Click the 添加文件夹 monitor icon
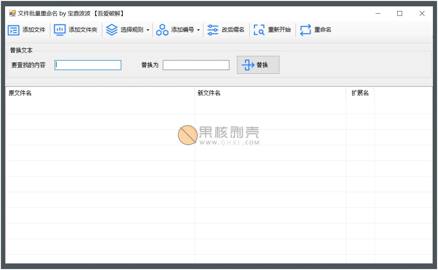Screen dimensions: 438x270 [x=60, y=30]
